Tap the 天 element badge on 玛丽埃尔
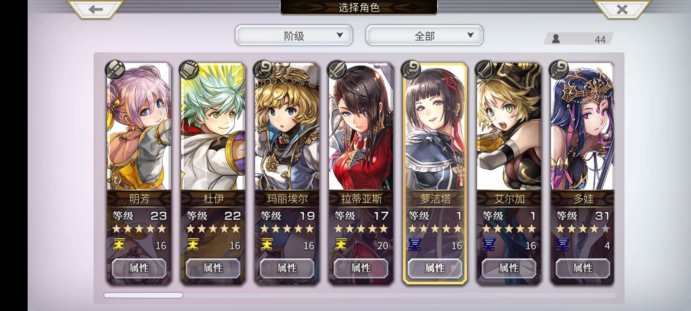This screenshot has height=311, width=691. pos(267,245)
